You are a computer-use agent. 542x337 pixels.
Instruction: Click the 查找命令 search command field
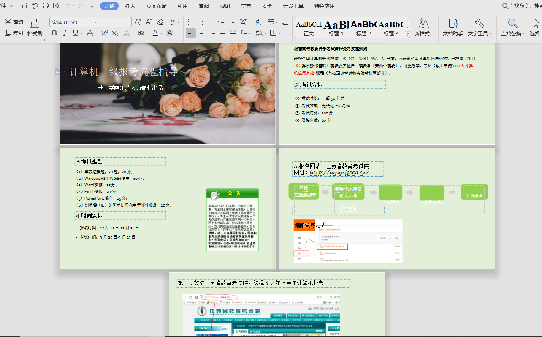point(522,6)
